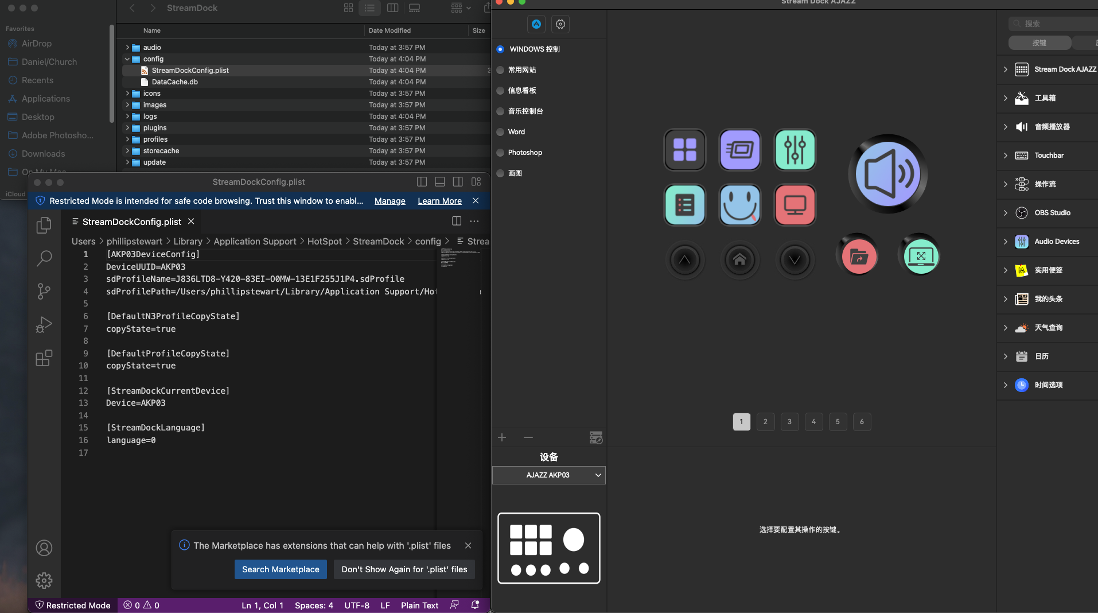Click the Learn More link
1098x613 pixels.
click(439, 201)
